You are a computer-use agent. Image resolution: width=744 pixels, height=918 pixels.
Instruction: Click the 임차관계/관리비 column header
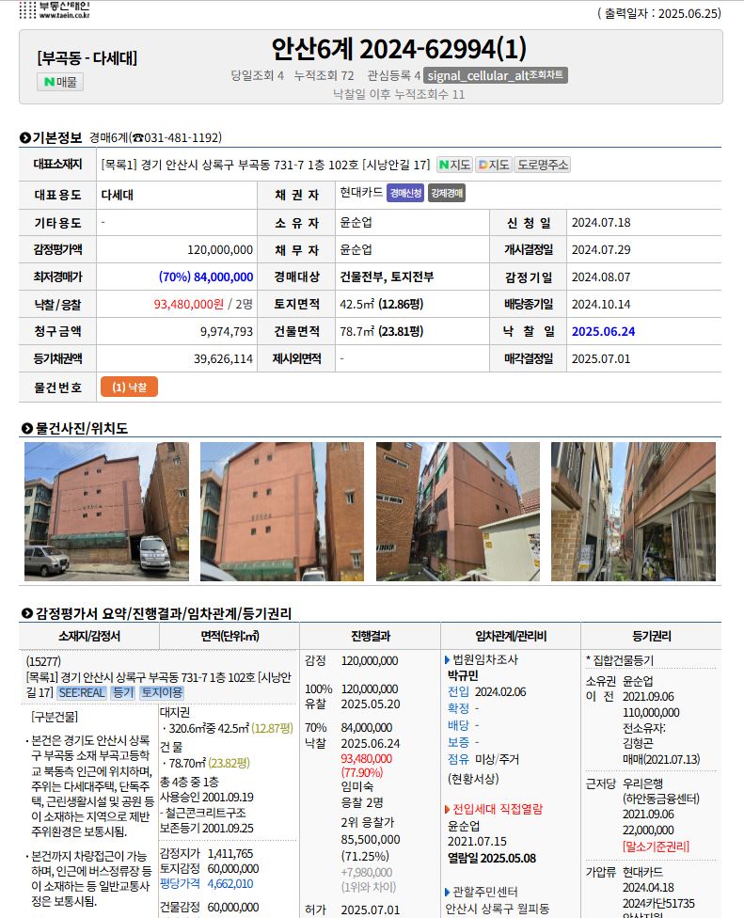[x=511, y=636]
